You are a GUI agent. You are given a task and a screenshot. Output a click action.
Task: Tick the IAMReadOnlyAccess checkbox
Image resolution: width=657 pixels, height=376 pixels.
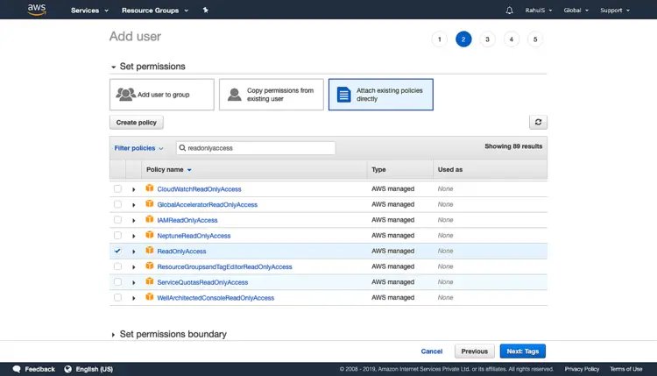tap(117, 220)
